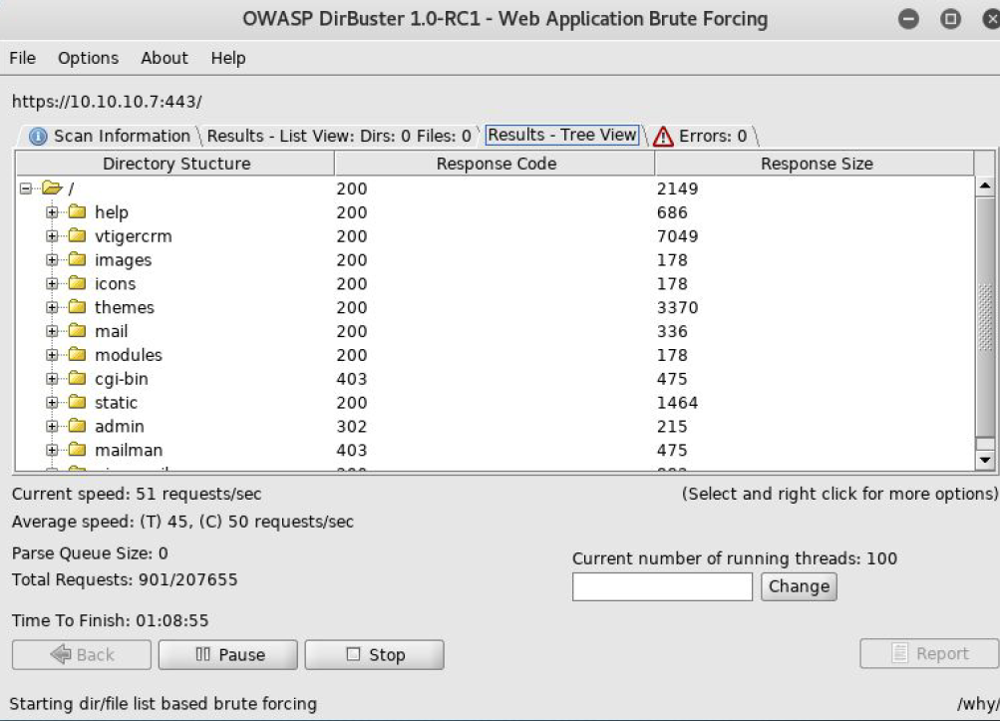Collapse the root directory tree node
Image resolution: width=1000 pixels, height=721 pixels.
[x=26, y=188]
